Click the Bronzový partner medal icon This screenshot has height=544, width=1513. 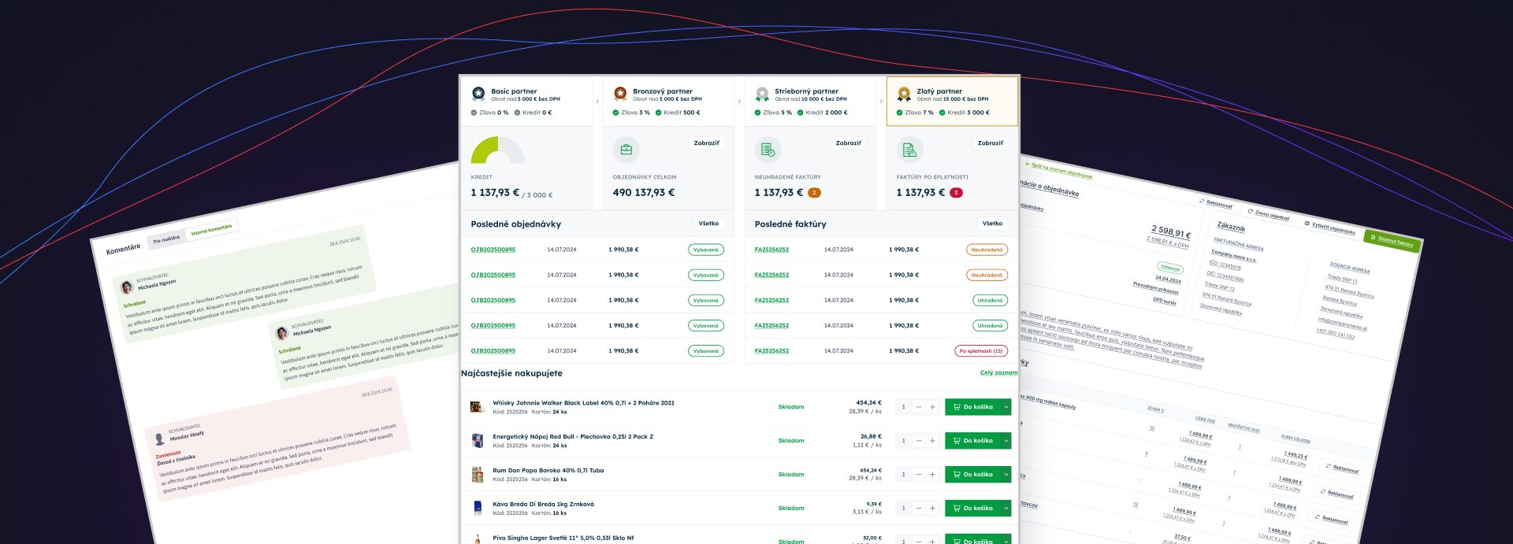[x=620, y=94]
